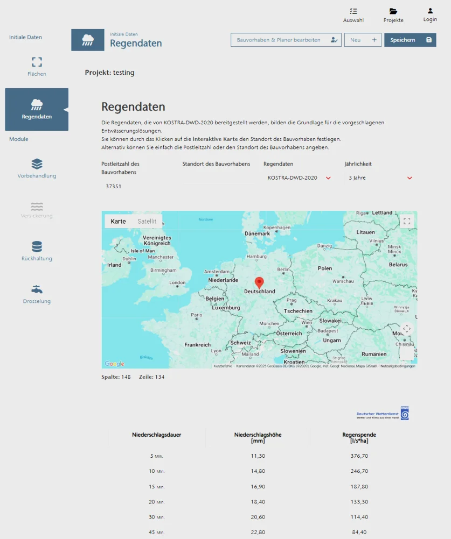
Task: Click the Deutscher Wetterdienst logo
Action: [383, 413]
